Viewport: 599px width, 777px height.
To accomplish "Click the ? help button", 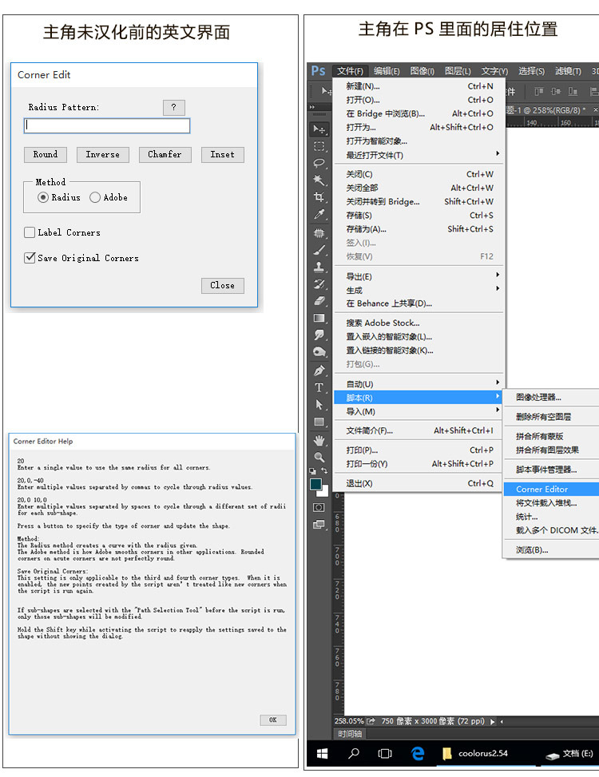I will click(x=174, y=107).
